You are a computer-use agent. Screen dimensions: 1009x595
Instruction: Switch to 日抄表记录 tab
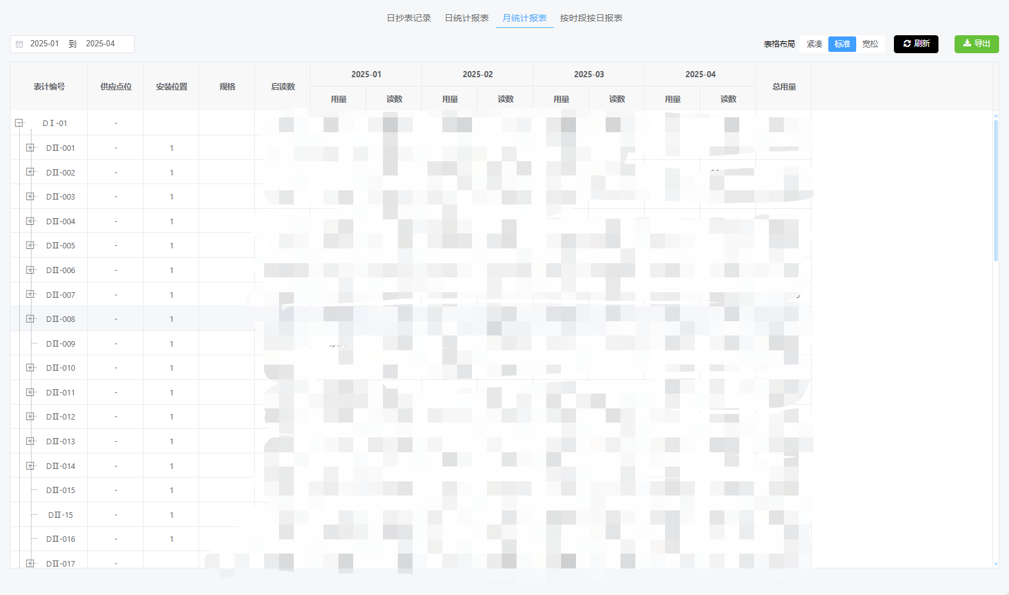tap(408, 18)
